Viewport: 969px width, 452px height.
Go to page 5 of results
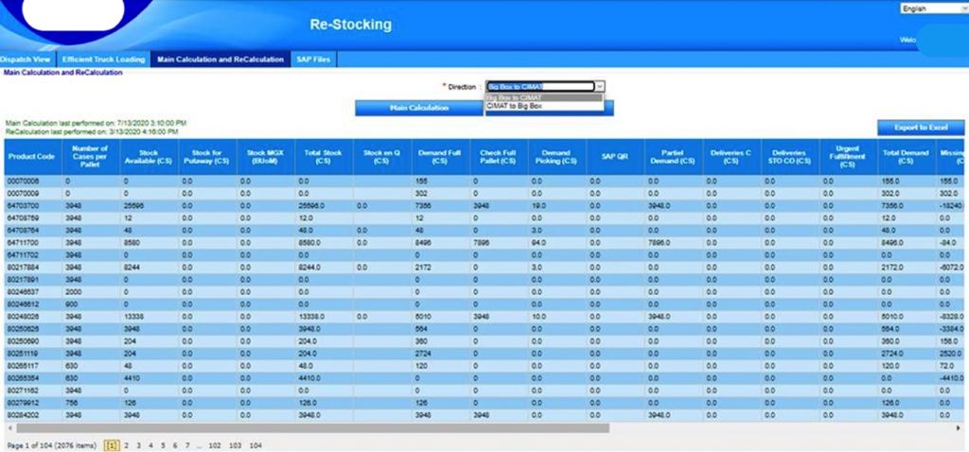click(163, 445)
